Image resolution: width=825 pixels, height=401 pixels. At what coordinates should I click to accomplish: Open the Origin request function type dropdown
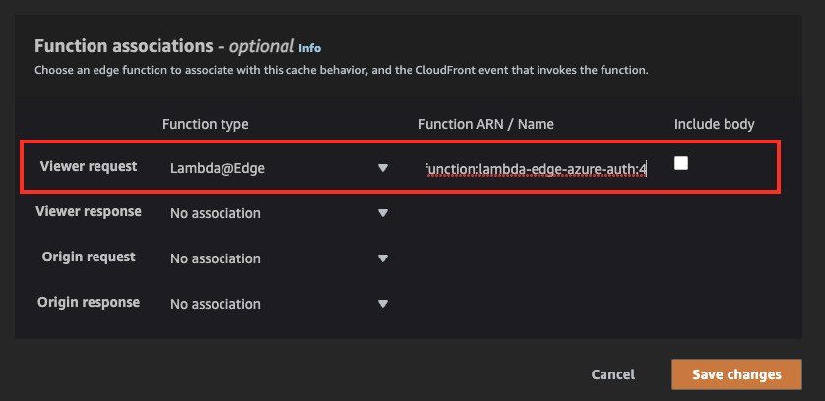[x=279, y=259]
